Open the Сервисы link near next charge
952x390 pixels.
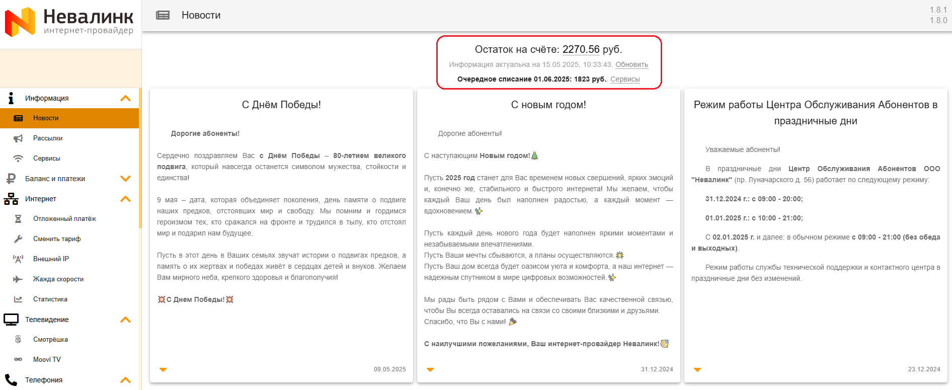coord(625,79)
